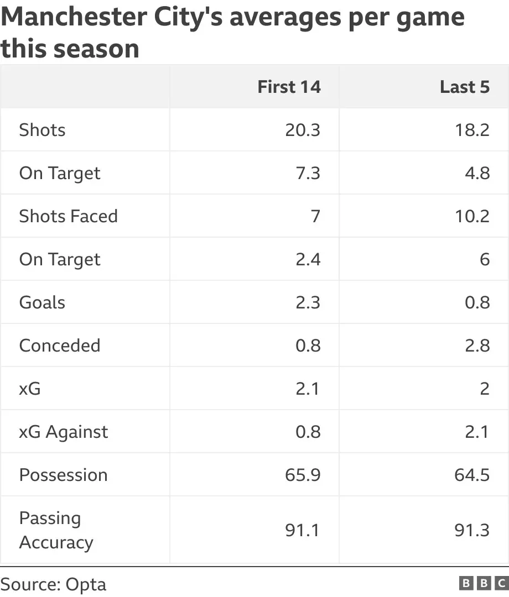Viewport: 509px width, 597px height.
Task: Click the xG Against row label
Action: [x=64, y=432]
